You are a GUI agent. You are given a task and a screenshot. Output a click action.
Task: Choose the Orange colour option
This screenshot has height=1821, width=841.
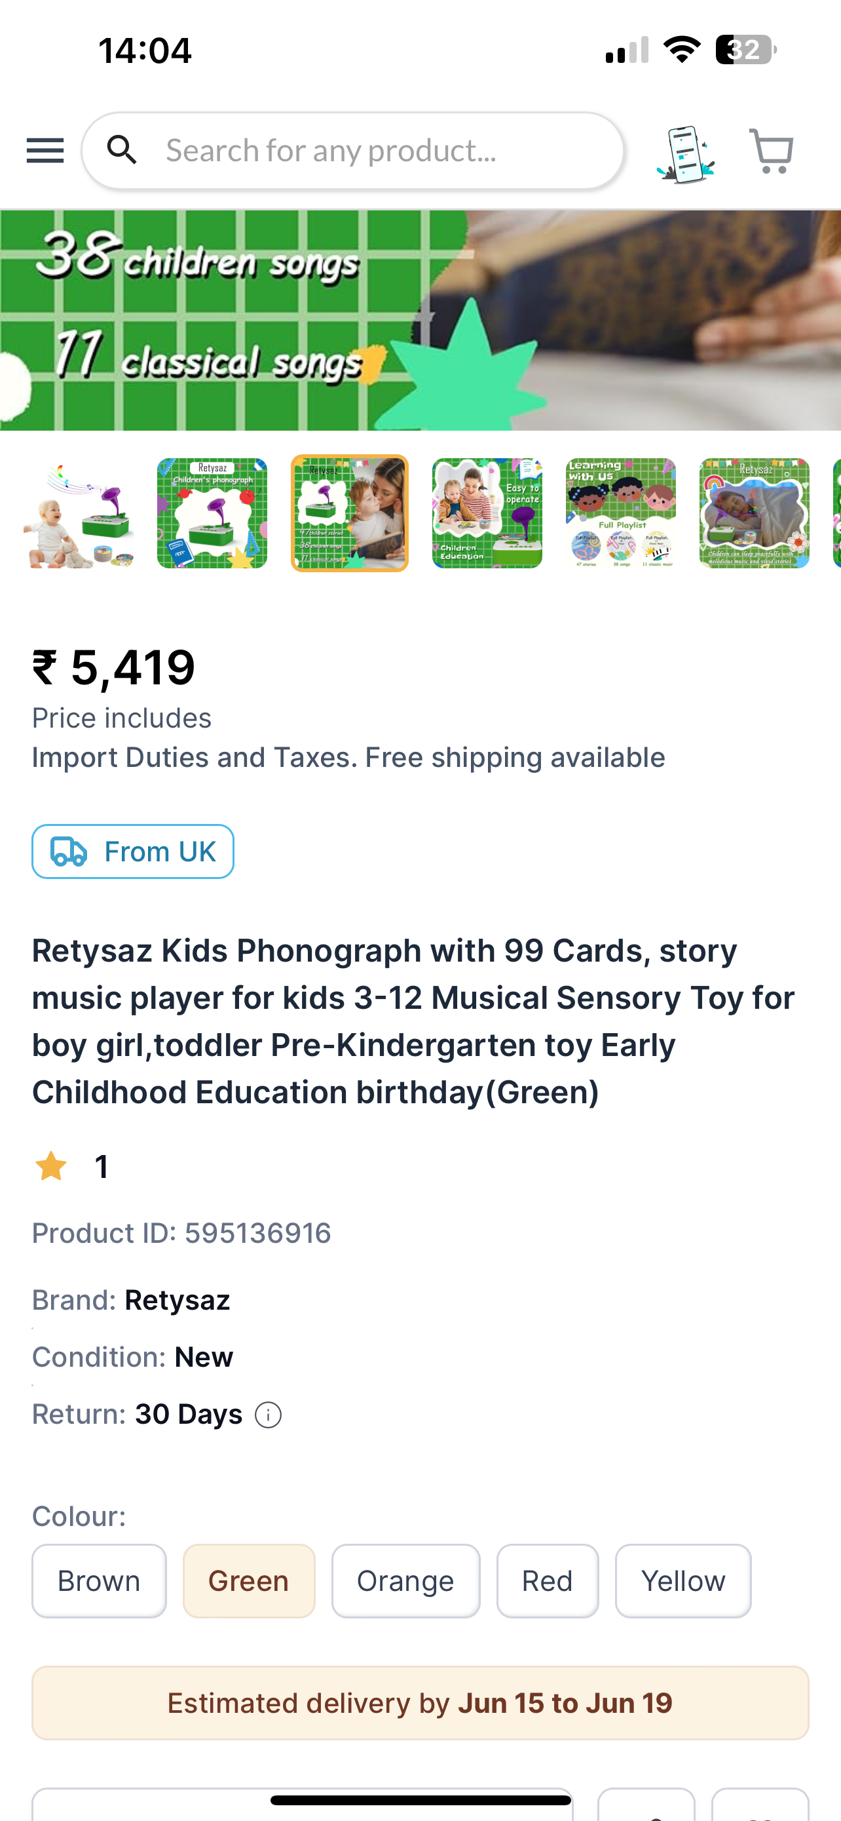405,1580
